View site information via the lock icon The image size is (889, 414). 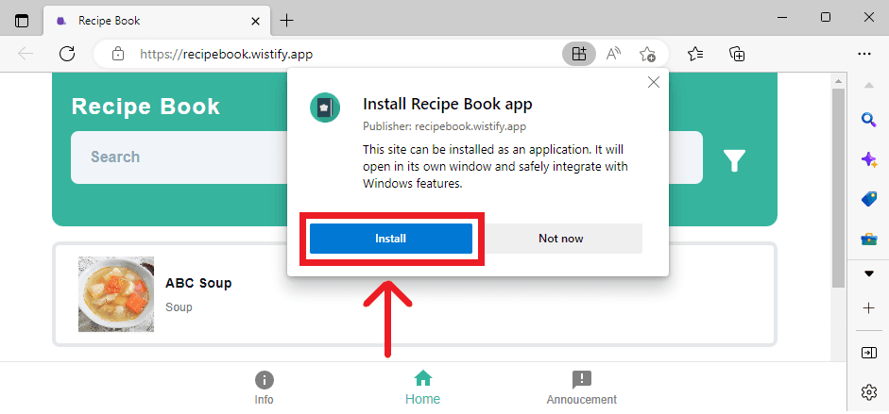coord(118,55)
